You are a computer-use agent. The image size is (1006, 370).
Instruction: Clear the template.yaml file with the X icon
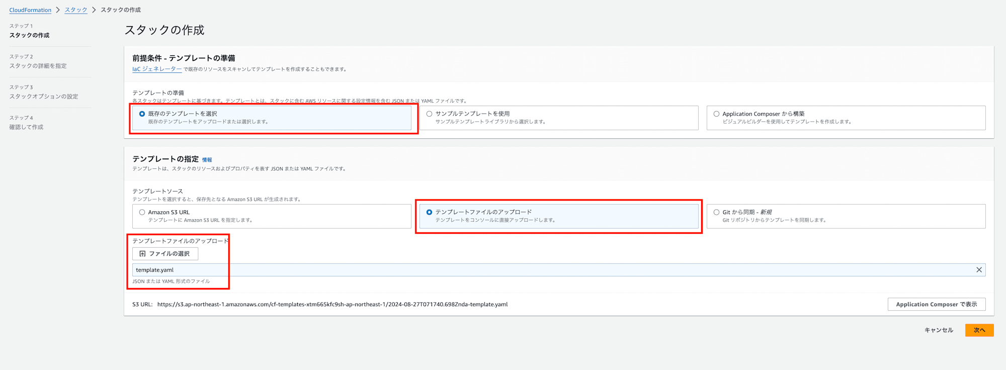(x=979, y=270)
